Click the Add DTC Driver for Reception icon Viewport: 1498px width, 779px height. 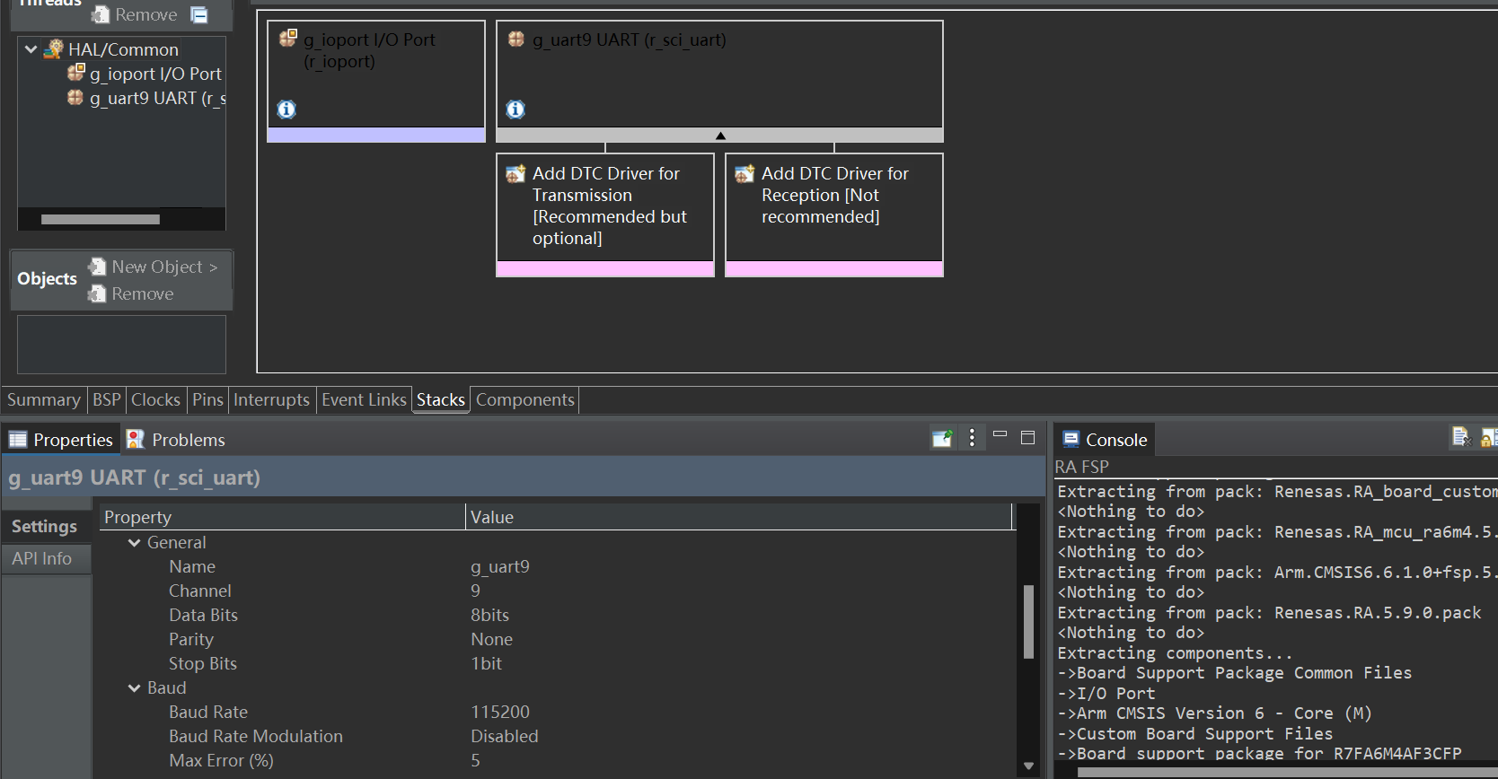(745, 173)
